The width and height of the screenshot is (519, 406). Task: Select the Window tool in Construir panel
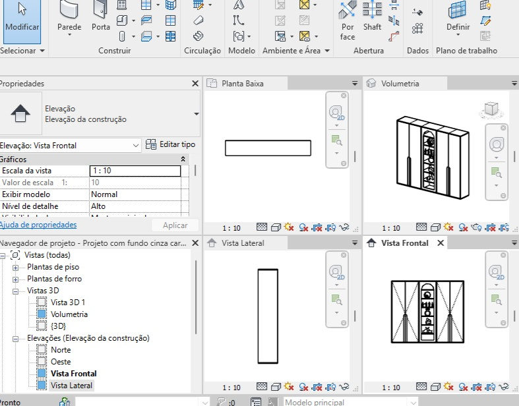(122, 5)
